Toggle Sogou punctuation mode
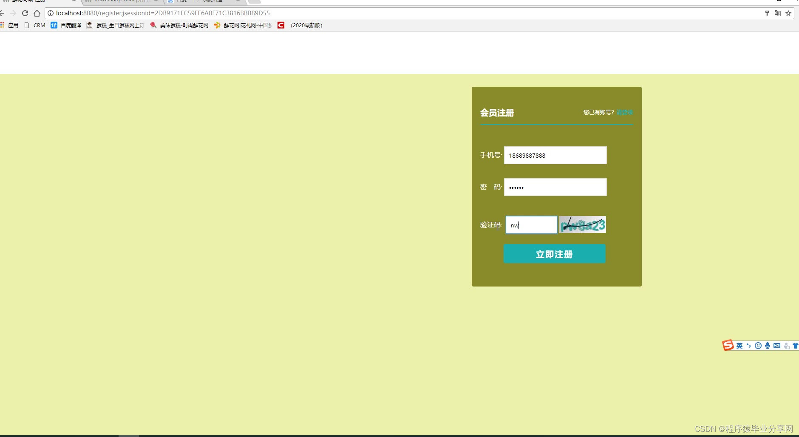799x437 pixels. tap(748, 346)
